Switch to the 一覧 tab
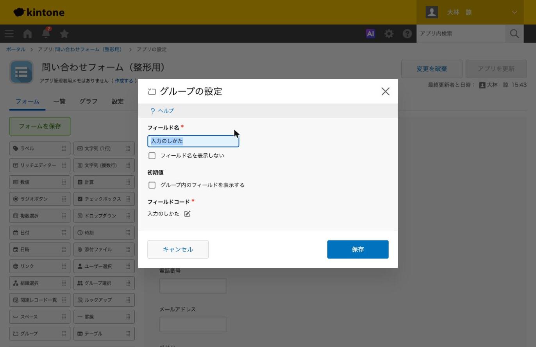536x347 pixels. point(59,101)
